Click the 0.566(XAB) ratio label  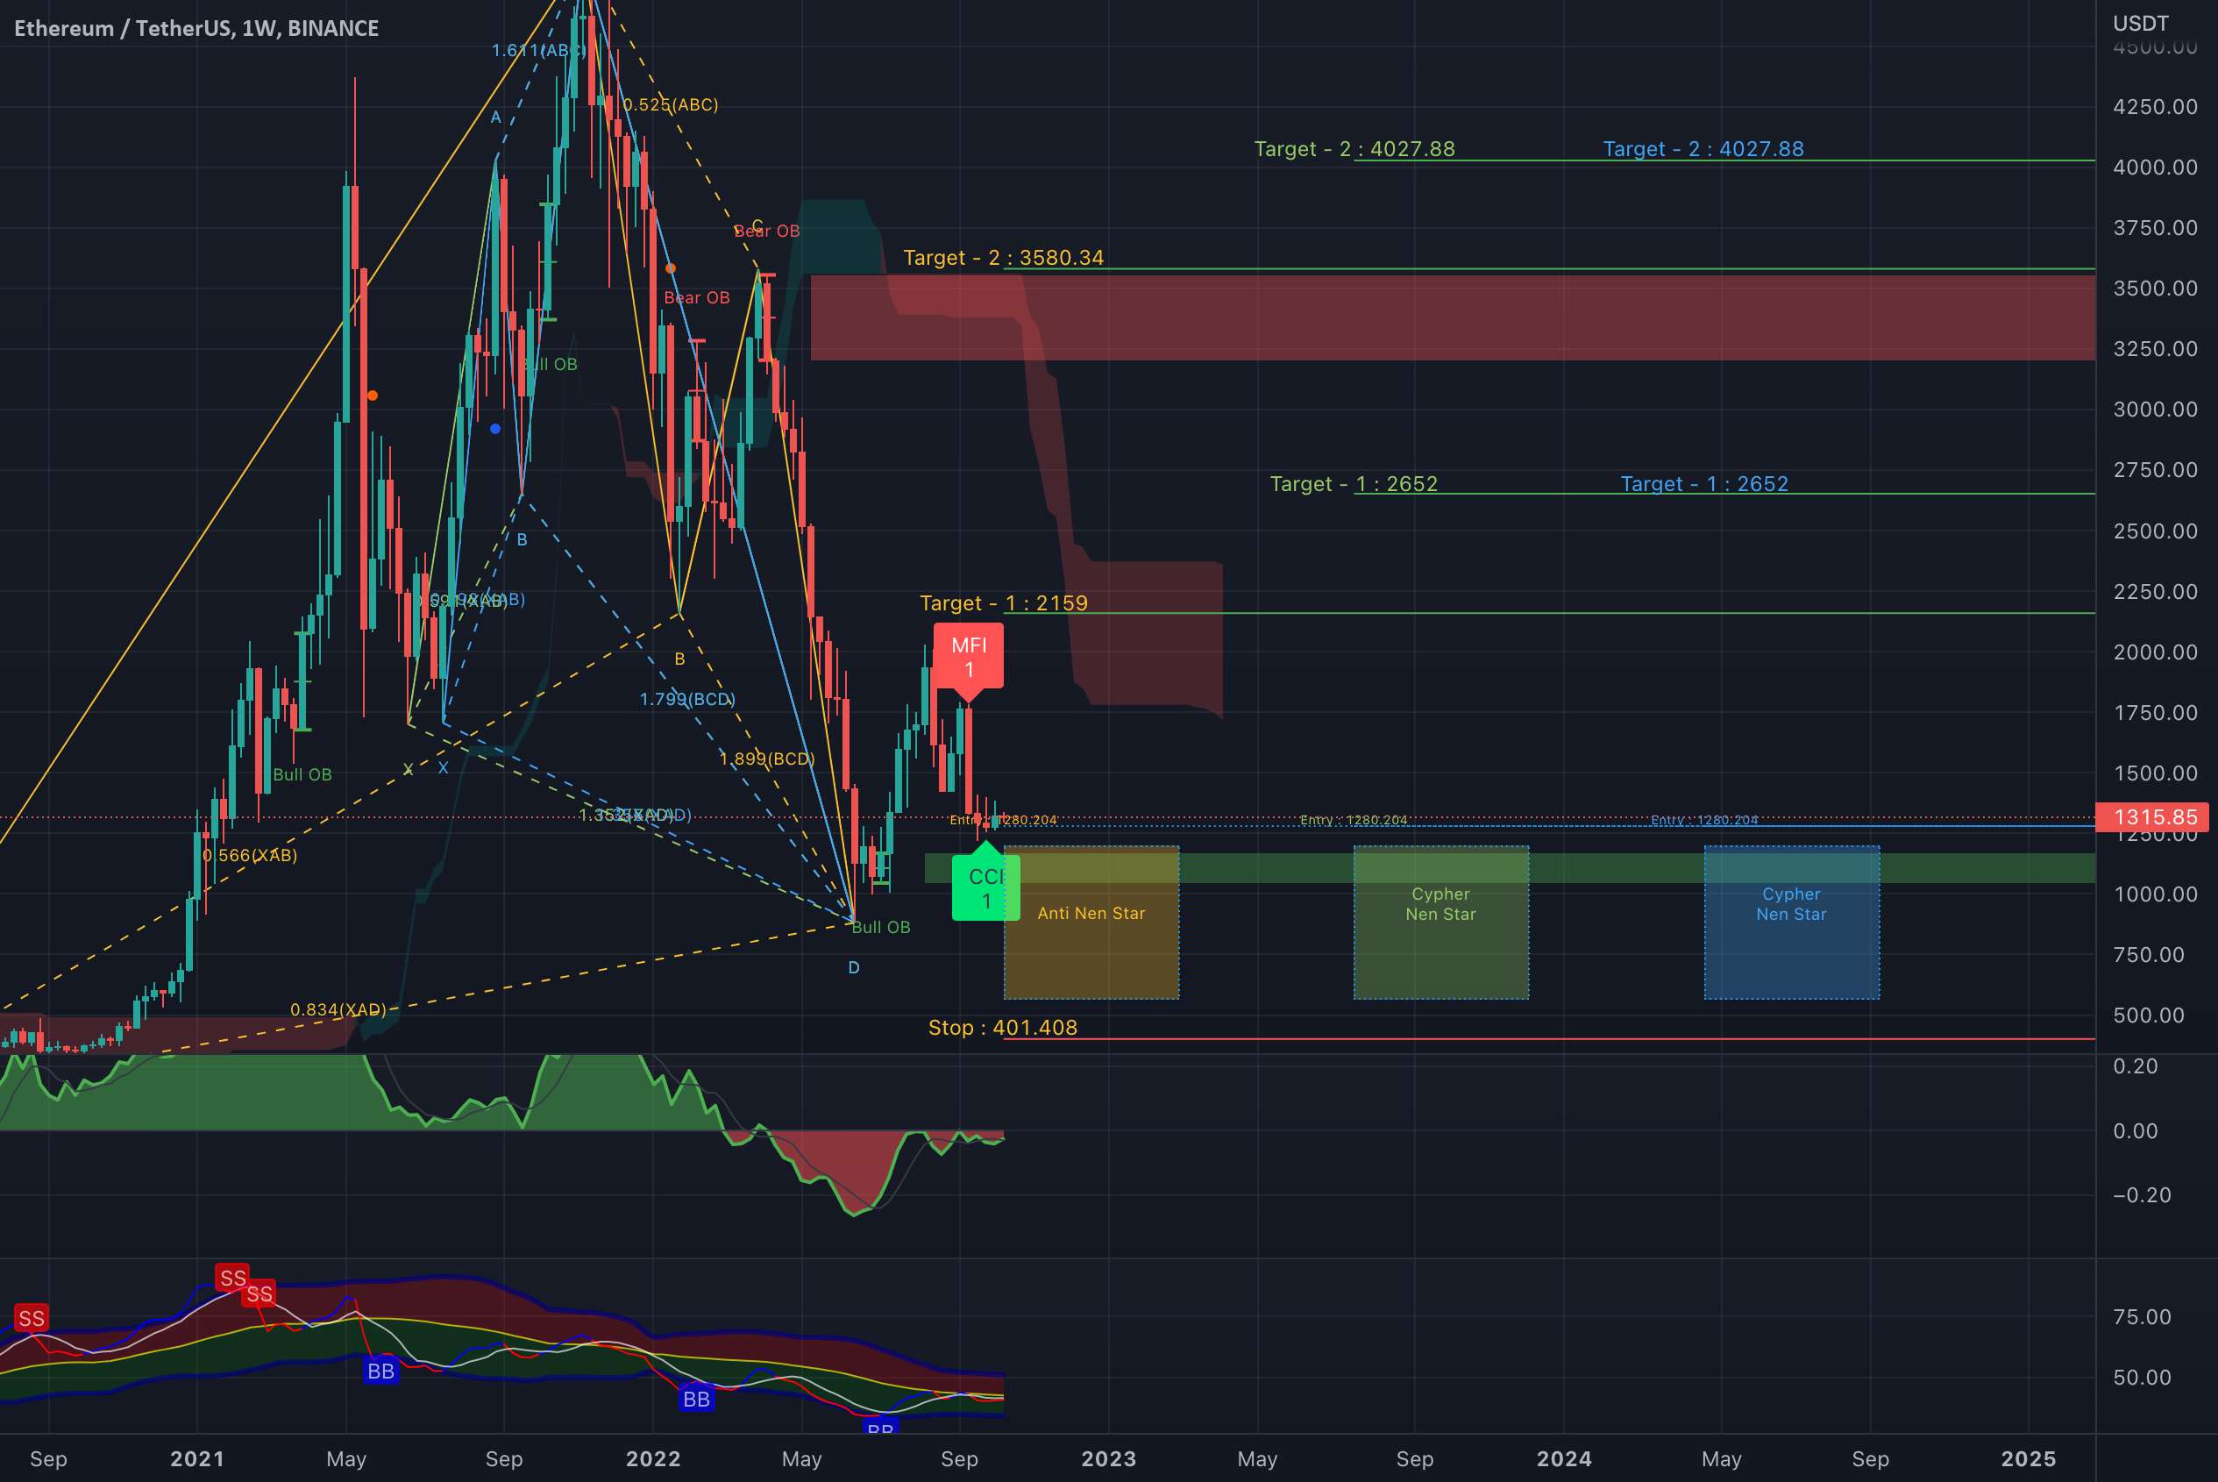[251, 855]
